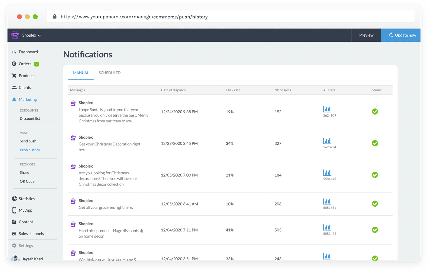
Task: Expand the Shoplex app switcher dropdown
Action: coord(40,35)
